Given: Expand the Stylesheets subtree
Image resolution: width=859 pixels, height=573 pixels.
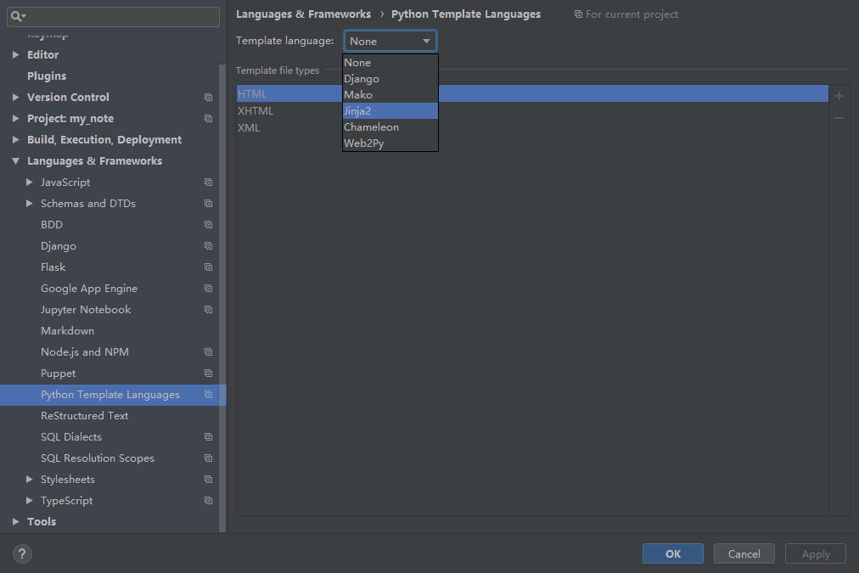Looking at the screenshot, I should click(30, 480).
